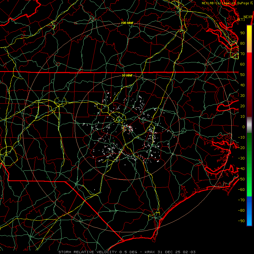The height and width of the screenshot is (254, 254).
Task: Click the -50 knot scale label
Action: (x=241, y=179)
